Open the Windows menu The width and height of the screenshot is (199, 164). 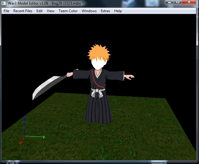(x=89, y=11)
